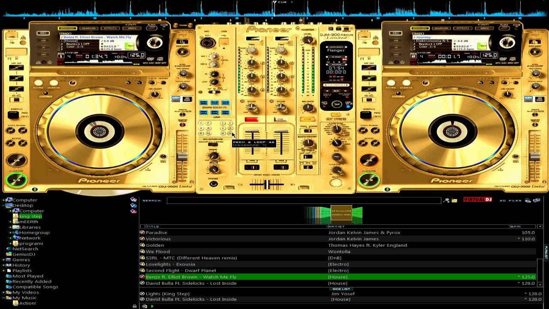Screen dimensions: 549x309
Task: Toggle channel 2 CUE button on mixer
Action: 281,119
